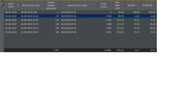This screenshot has width=186, height=104.
Task: Click session length value 255
Action: tap(57, 28)
